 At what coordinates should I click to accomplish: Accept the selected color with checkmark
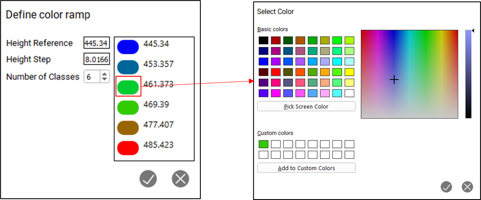pos(446,187)
